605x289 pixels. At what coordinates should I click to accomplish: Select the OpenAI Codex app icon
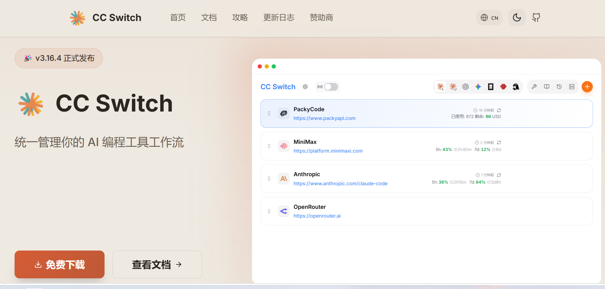[465, 87]
